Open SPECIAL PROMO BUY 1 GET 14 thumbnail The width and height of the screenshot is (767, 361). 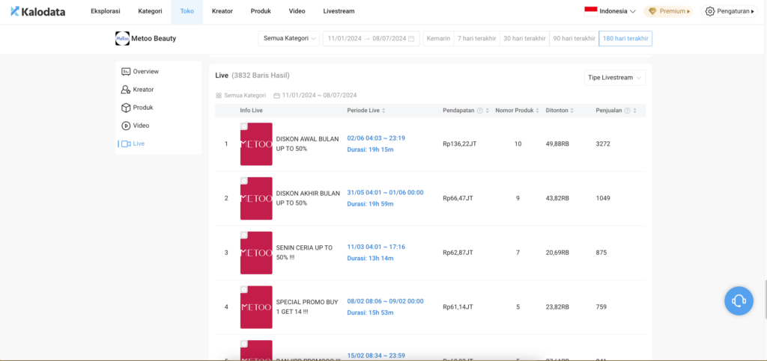(x=256, y=307)
